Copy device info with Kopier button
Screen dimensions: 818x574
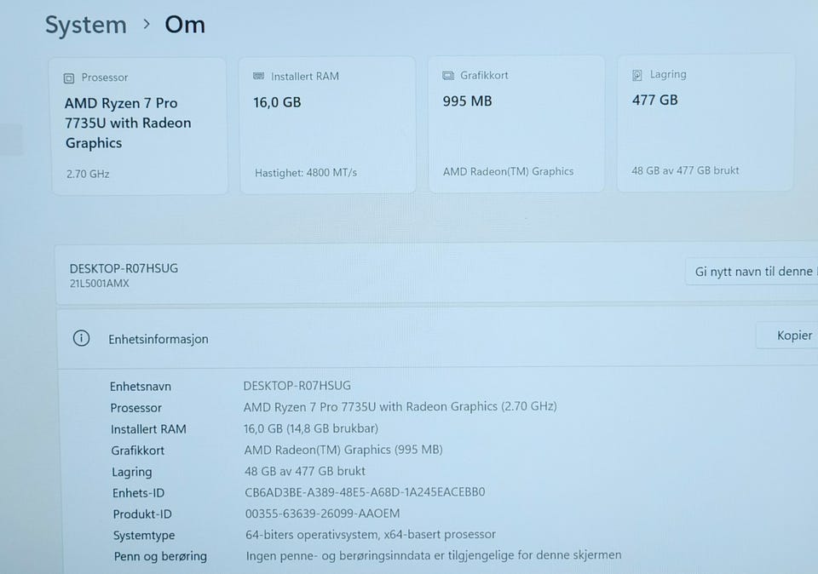pyautogui.click(x=789, y=336)
